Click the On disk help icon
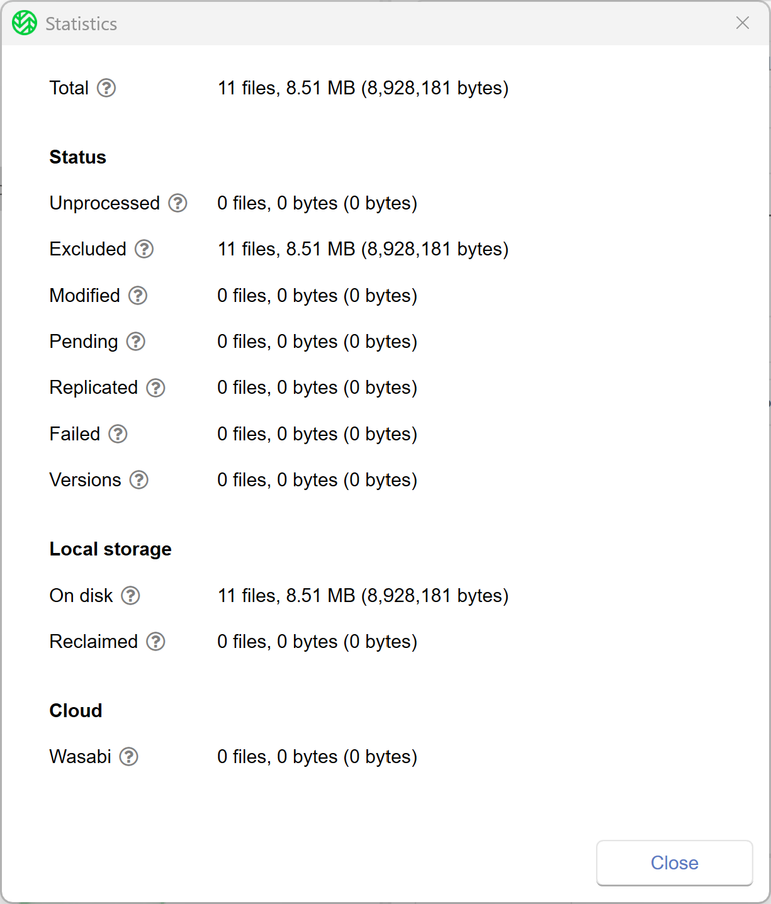This screenshot has width=771, height=904. point(130,595)
